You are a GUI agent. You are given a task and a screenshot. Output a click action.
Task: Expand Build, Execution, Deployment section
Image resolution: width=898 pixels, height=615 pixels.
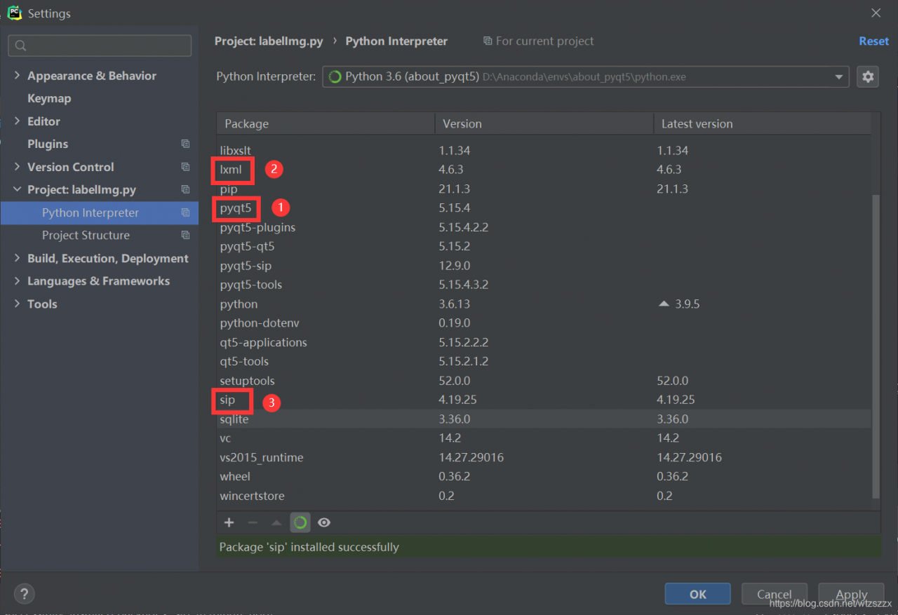(x=17, y=258)
